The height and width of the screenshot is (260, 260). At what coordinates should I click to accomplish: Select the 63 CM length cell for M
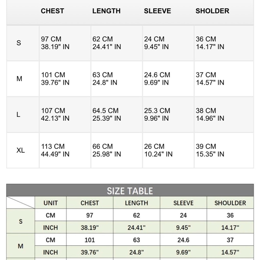(x=116, y=79)
